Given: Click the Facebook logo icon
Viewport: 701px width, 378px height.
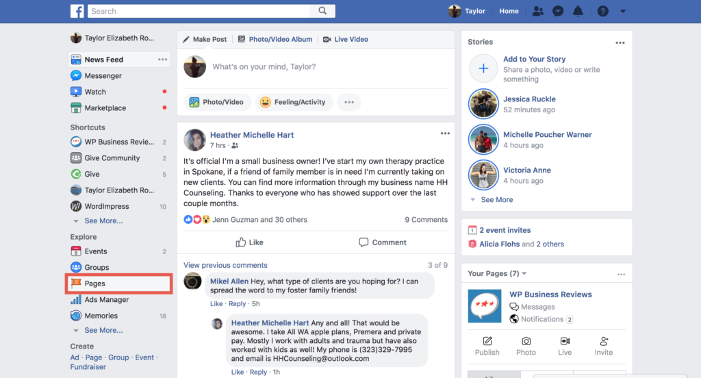Looking at the screenshot, I should click(77, 11).
